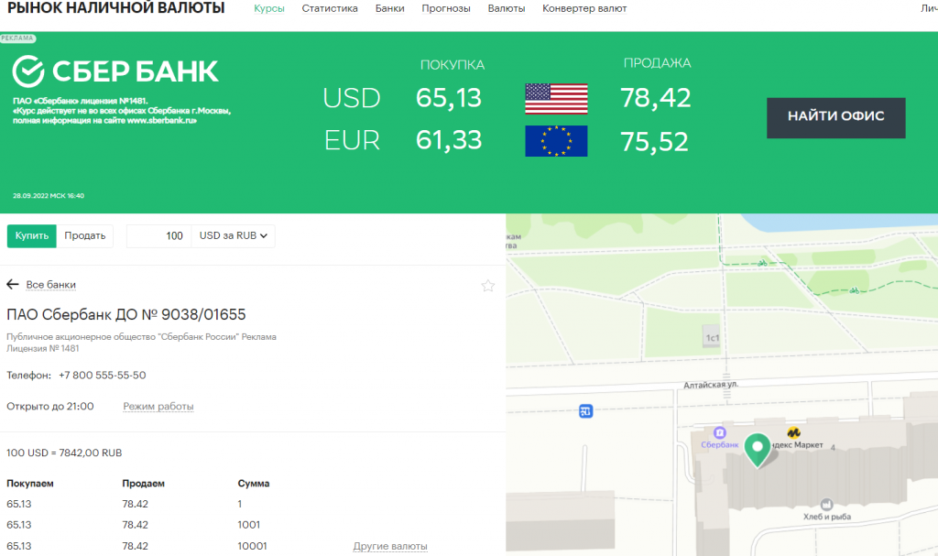This screenshot has width=938, height=556.
Task: Open the Валюты section
Action: coord(507,8)
